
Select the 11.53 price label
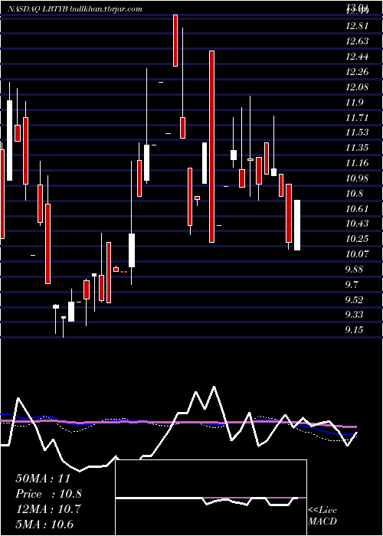click(x=357, y=132)
